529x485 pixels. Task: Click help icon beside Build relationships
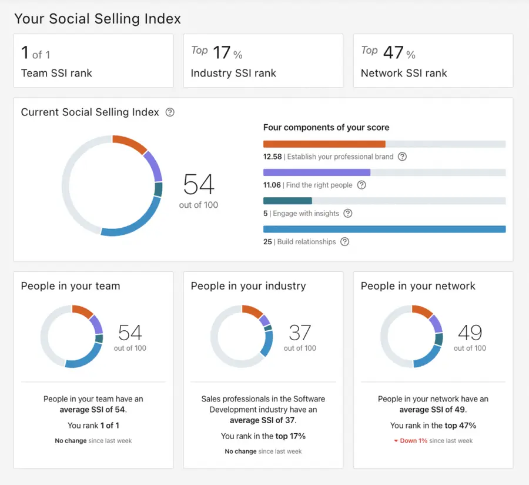344,241
